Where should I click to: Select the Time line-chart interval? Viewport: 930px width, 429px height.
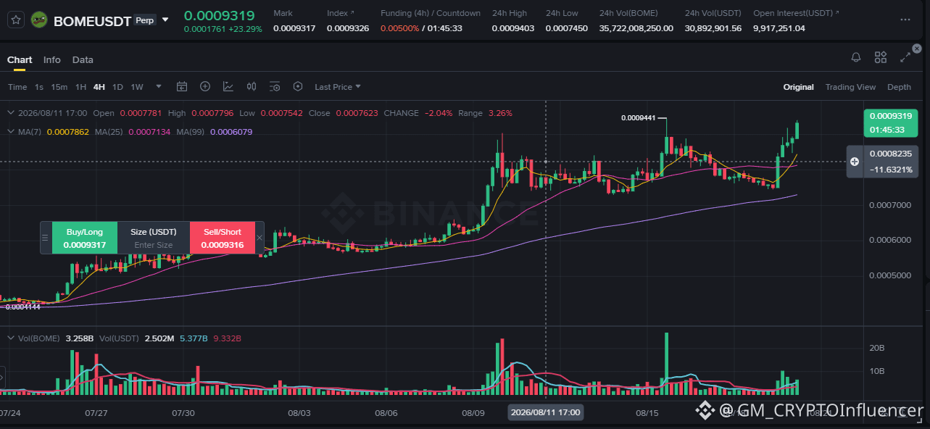click(x=17, y=87)
